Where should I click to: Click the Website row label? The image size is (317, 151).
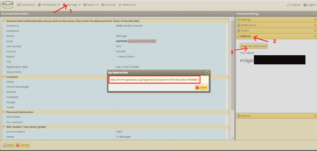(x=11, y=92)
